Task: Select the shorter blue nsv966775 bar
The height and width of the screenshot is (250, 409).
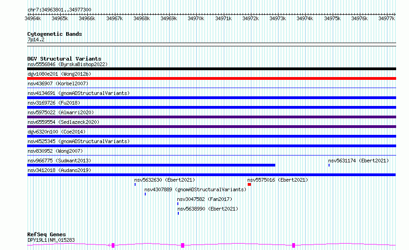Action: (151, 165)
